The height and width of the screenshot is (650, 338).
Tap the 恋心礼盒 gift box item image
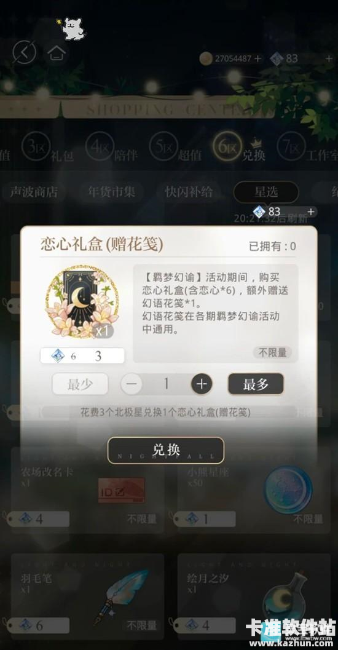point(82,301)
